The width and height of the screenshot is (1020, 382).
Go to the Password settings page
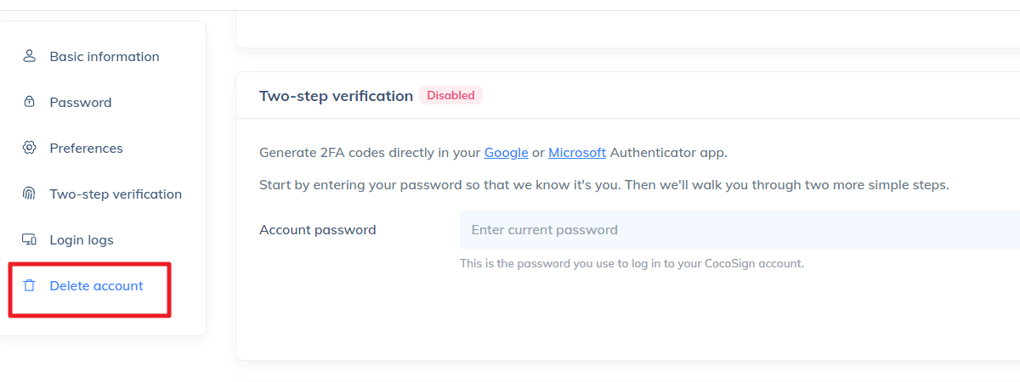(81, 102)
